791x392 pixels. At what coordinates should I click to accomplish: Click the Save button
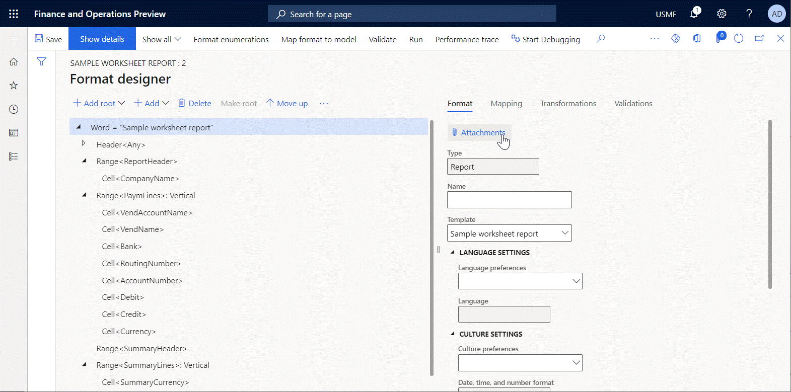coord(48,39)
